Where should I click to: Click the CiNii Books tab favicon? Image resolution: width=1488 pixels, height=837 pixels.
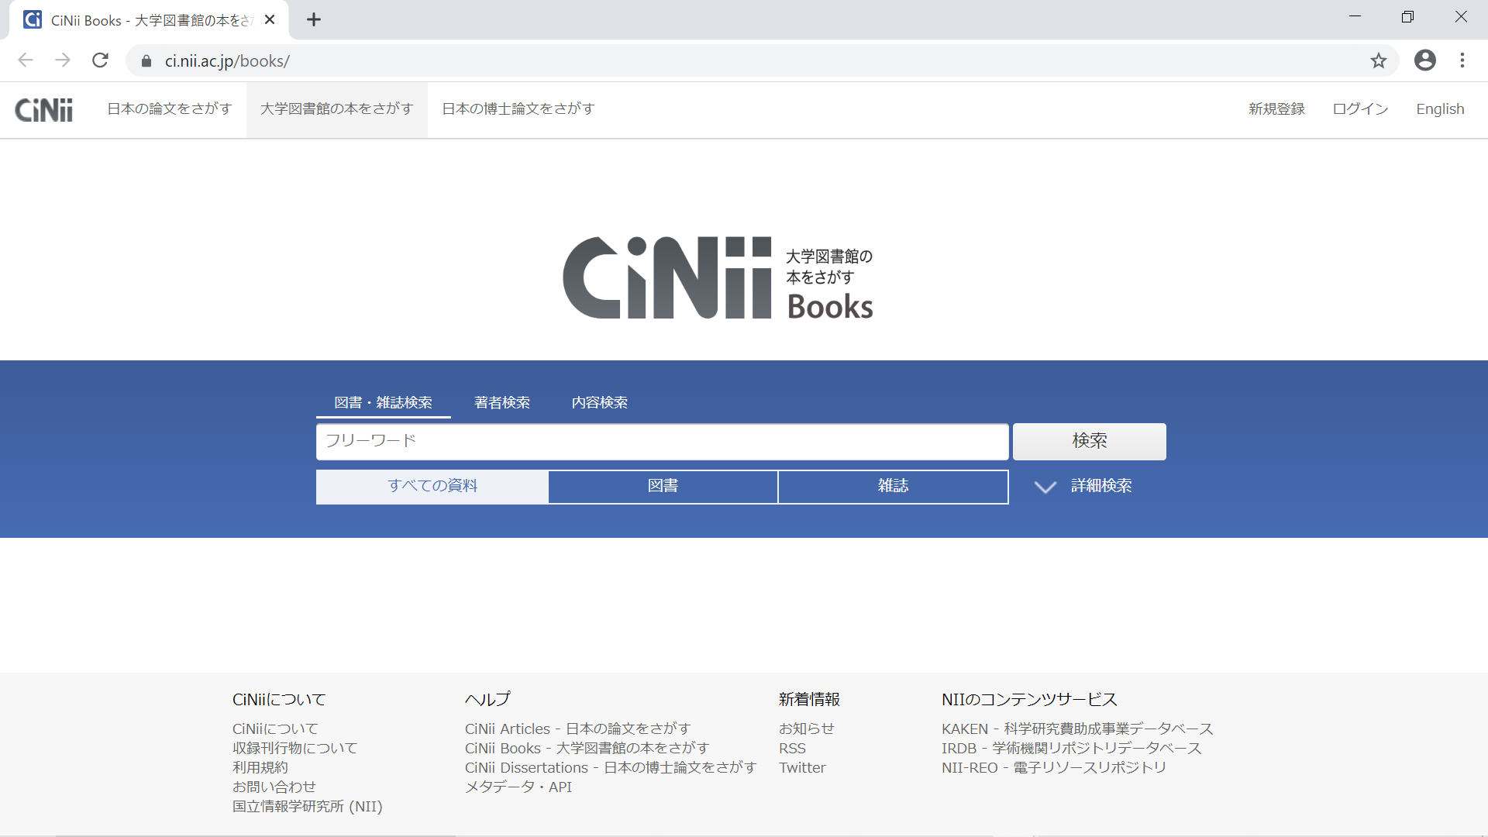pos(33,19)
